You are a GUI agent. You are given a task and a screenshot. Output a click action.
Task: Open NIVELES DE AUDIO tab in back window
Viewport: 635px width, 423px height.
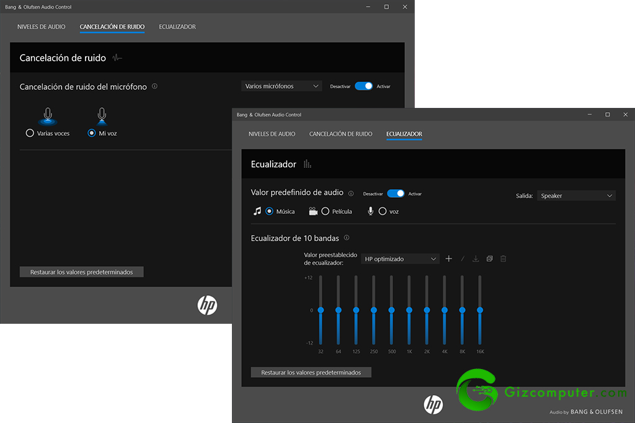click(42, 27)
